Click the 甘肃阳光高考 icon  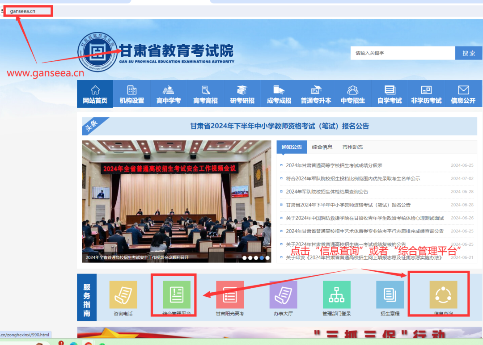point(229,295)
